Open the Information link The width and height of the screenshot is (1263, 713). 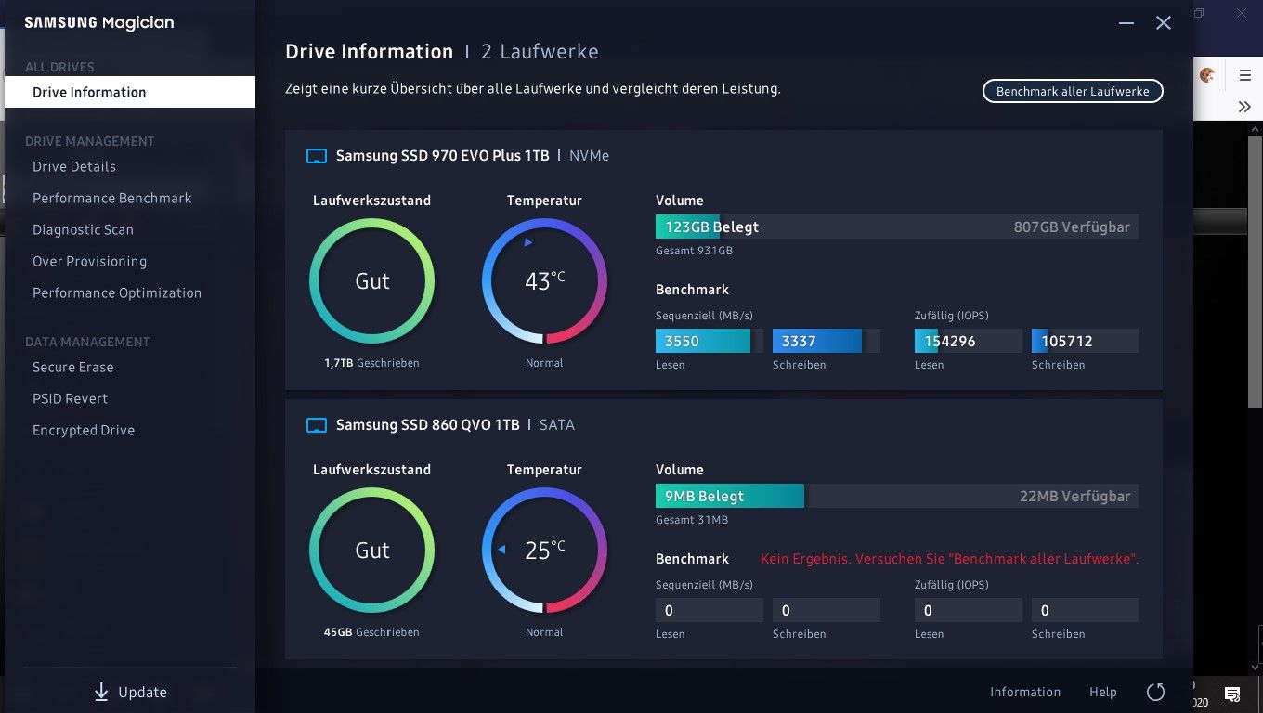(1024, 692)
